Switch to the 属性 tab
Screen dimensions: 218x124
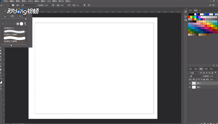point(190,69)
